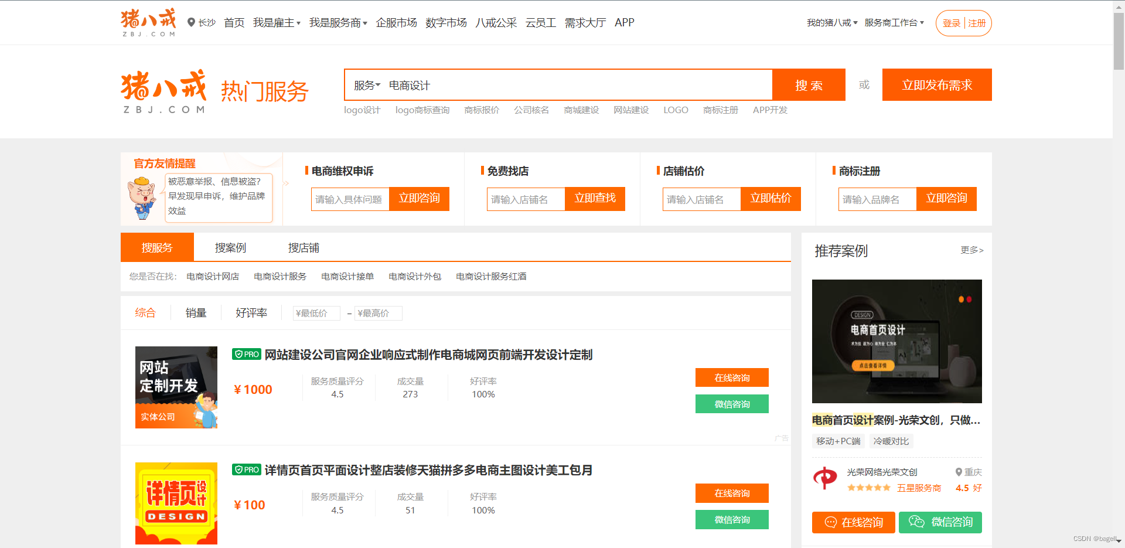Click the 立即估价 button
The image size is (1125, 548).
pyautogui.click(x=771, y=199)
